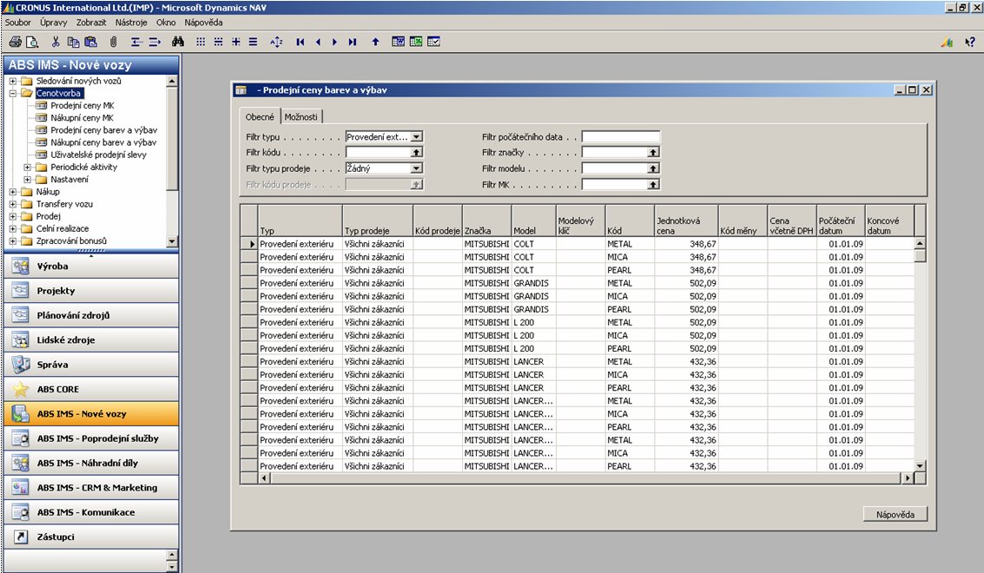The height and width of the screenshot is (573, 984).
Task: Click the Nápověda button in the form
Action: tap(895, 515)
